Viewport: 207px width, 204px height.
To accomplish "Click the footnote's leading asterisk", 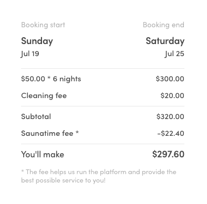I will pos(23,171).
